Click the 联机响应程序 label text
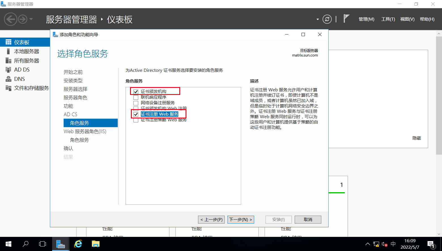 [154, 97]
